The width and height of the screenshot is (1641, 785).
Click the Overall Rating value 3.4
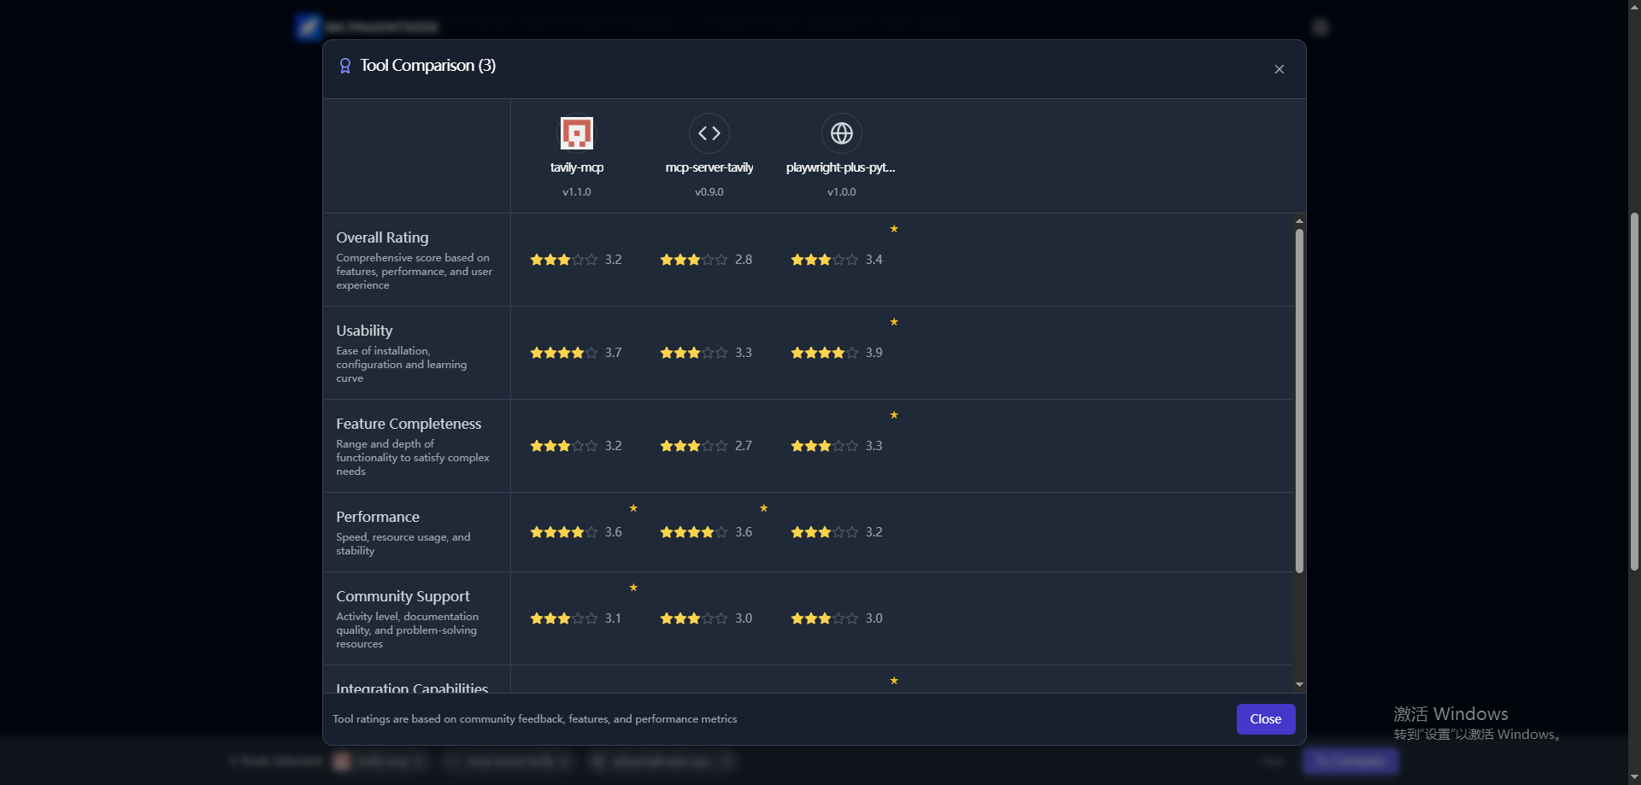tap(874, 260)
